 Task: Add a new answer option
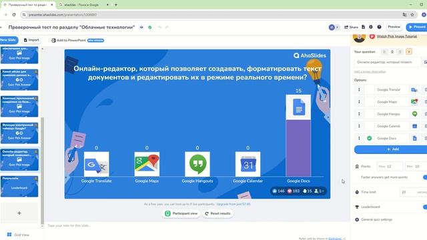tap(390, 149)
